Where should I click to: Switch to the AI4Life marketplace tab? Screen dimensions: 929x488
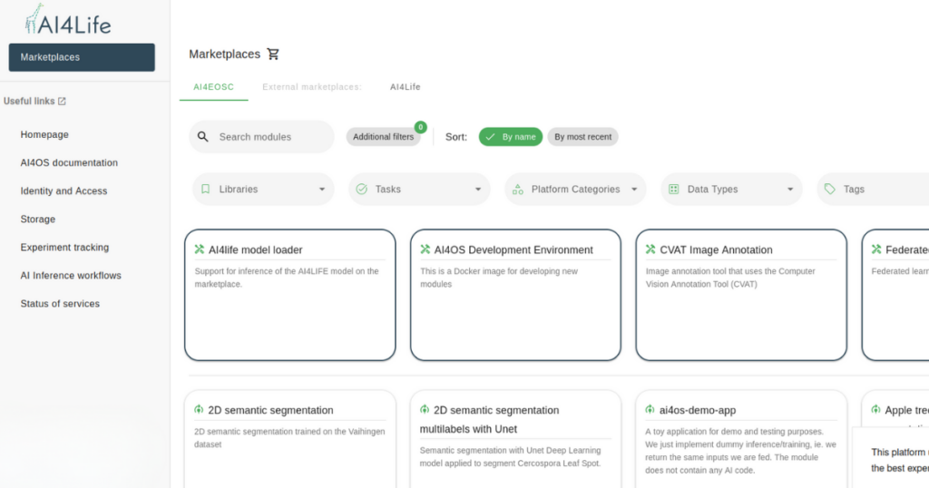405,87
